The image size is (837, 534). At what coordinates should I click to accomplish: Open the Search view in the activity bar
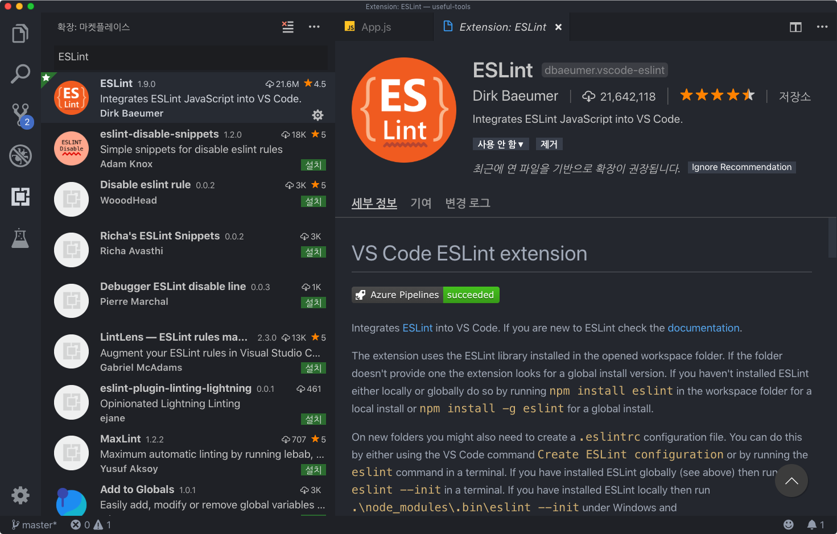click(x=20, y=74)
